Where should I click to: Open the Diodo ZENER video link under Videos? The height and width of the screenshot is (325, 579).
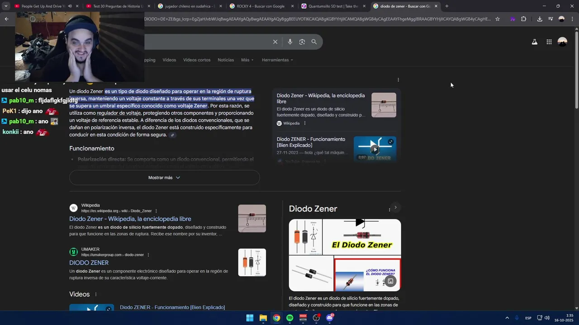[172, 307]
